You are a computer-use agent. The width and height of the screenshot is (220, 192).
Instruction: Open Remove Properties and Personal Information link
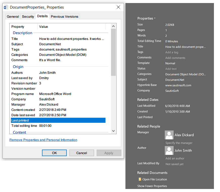point(43,140)
